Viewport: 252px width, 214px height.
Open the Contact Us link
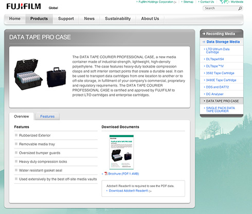coord(207,2)
